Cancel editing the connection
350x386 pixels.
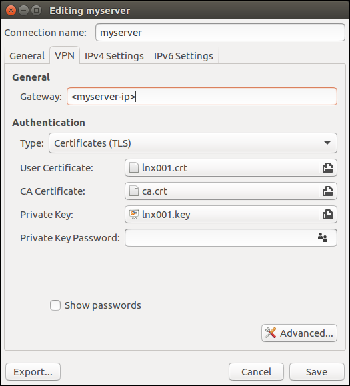256,372
